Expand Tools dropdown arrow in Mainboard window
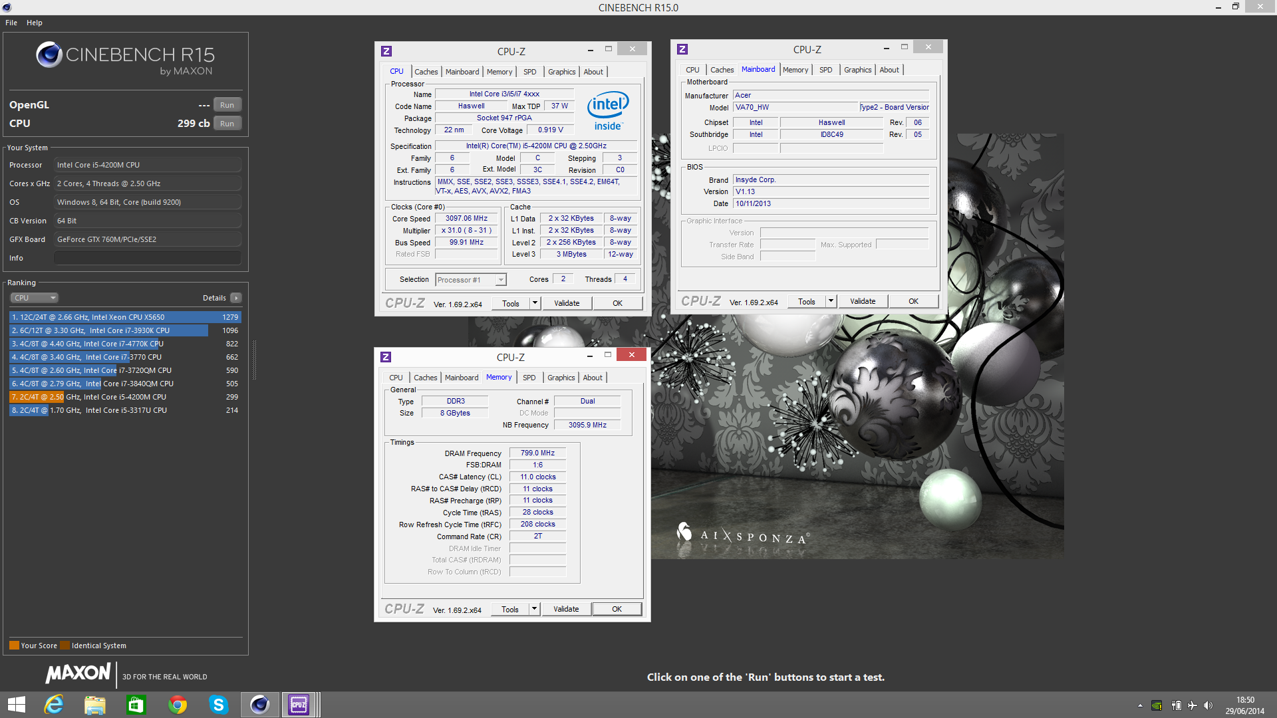This screenshot has width=1277, height=718. click(830, 301)
